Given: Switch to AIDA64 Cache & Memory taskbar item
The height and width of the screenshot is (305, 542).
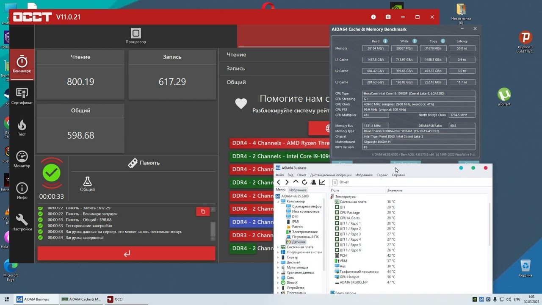Looking at the screenshot, I should 81,299.
